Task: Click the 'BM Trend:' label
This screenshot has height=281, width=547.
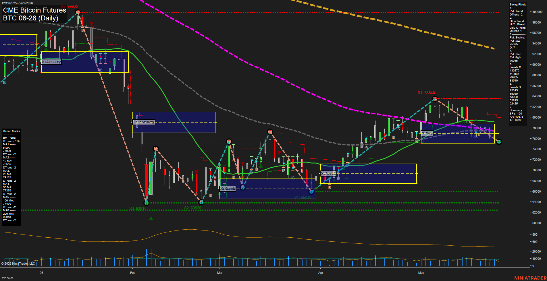Action: [x=9, y=138]
